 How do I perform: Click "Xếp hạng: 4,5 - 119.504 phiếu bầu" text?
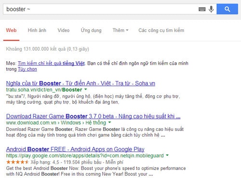point(66,162)
